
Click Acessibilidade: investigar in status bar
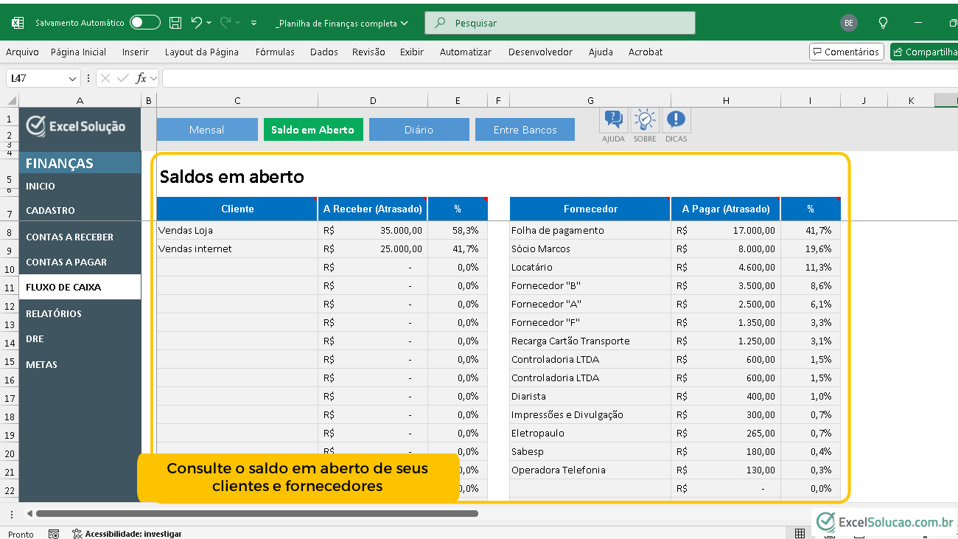click(126, 534)
